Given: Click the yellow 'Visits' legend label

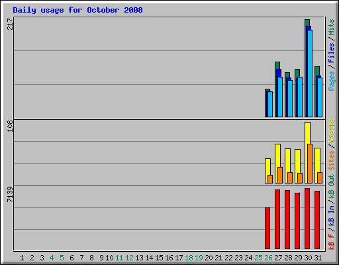Looking at the screenshot, I should coord(331,131).
